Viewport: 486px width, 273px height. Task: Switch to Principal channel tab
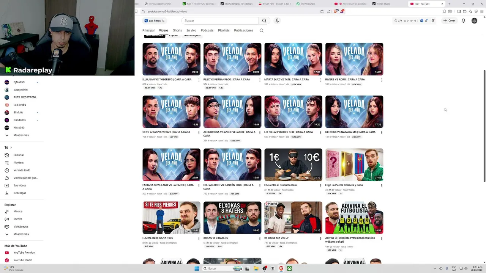[x=148, y=30]
